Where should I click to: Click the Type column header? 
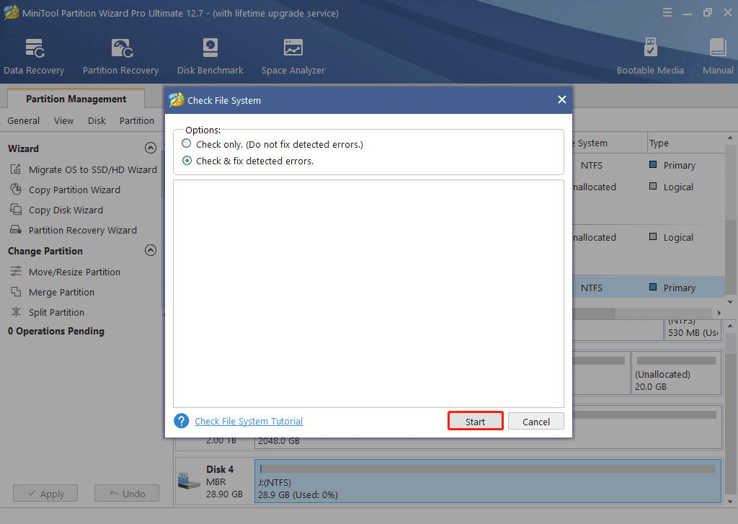tap(659, 143)
